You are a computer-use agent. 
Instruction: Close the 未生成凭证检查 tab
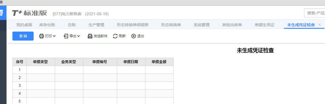coord(320,25)
